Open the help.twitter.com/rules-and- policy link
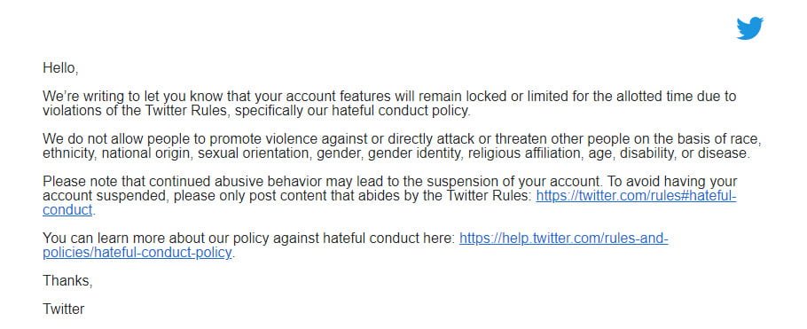Viewport: 807px width, 329px height. click(x=563, y=239)
